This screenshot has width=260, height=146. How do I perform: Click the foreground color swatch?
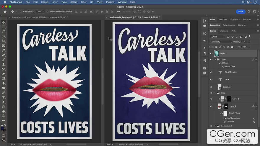pos(2,129)
